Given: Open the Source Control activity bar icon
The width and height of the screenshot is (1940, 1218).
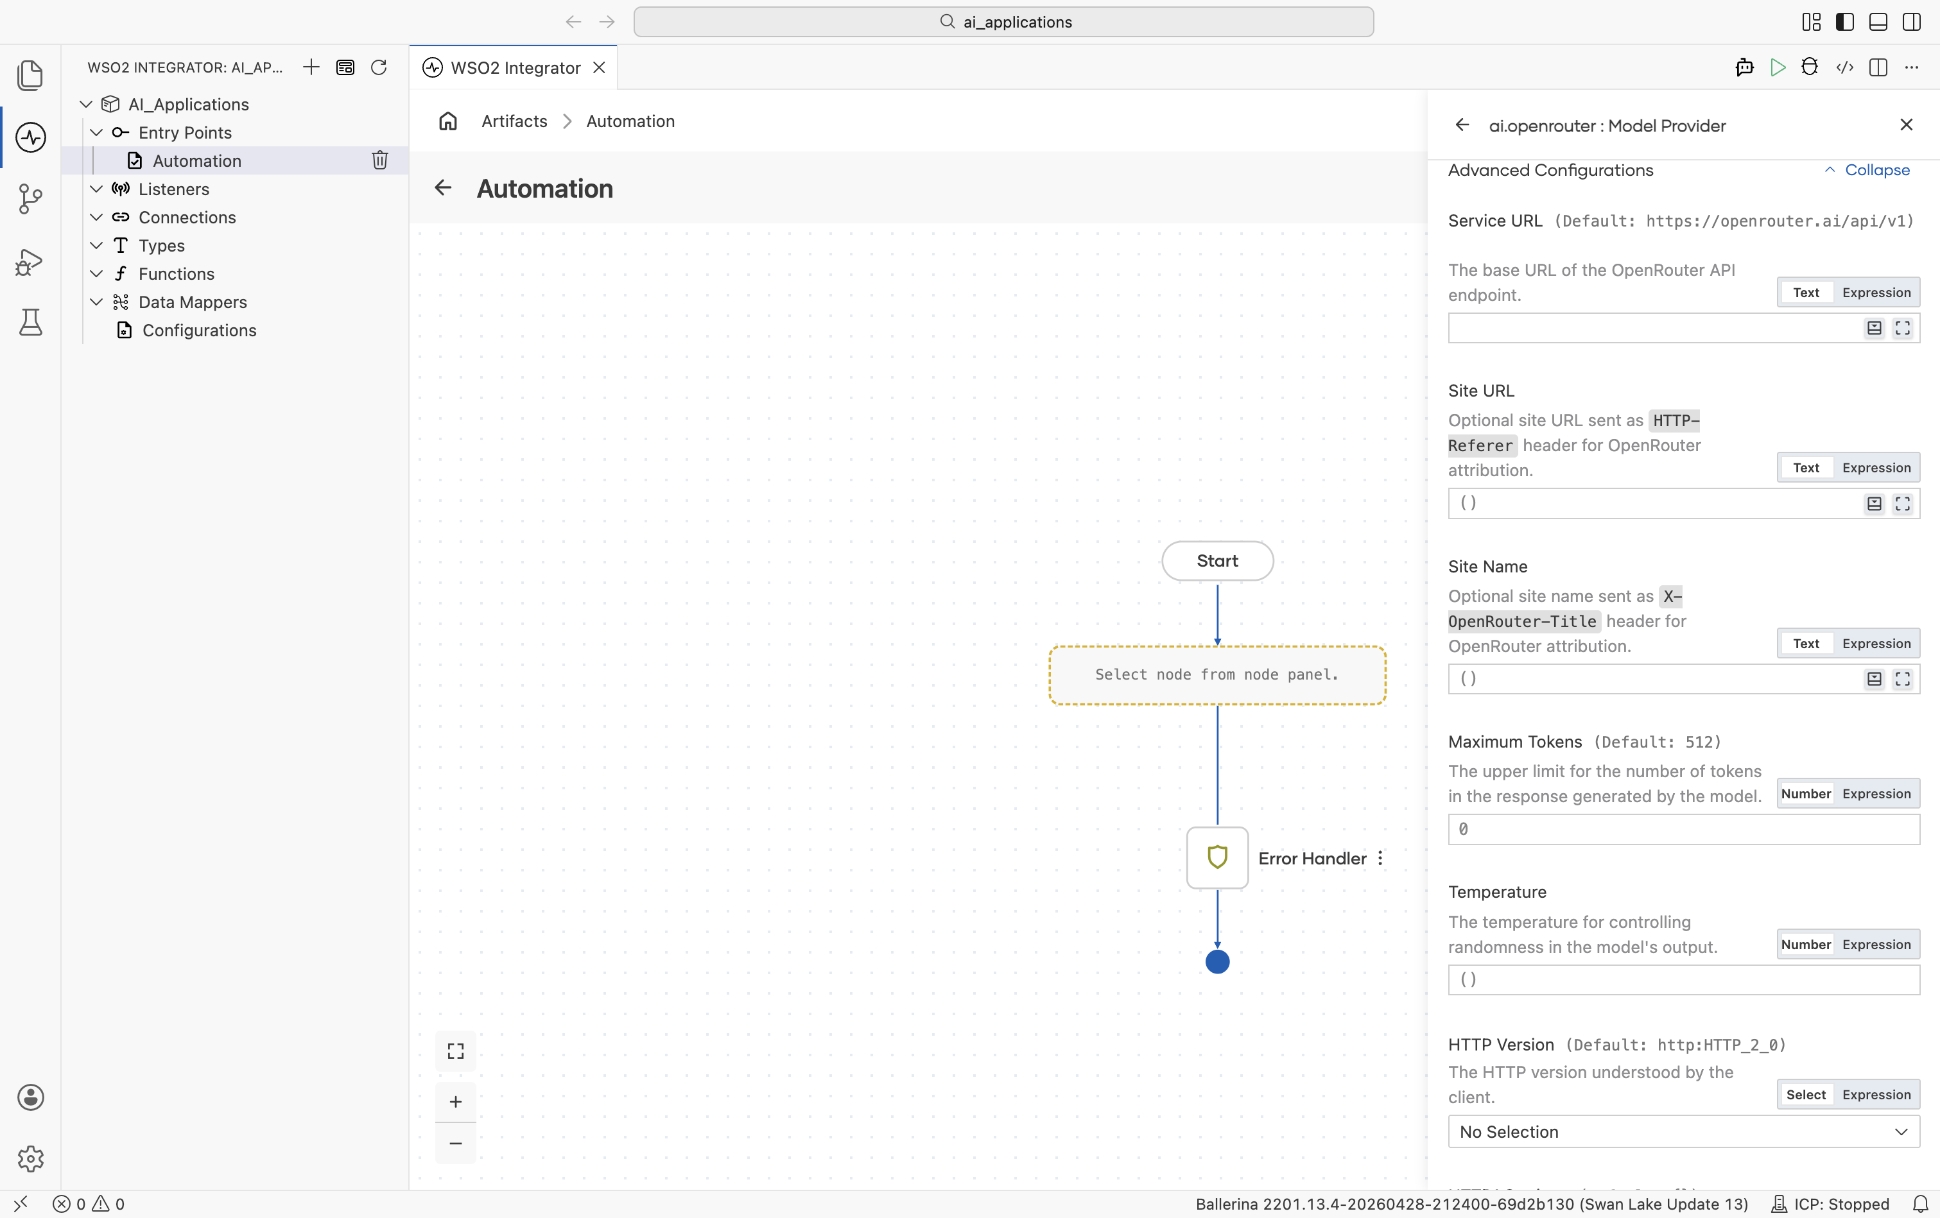Looking at the screenshot, I should click(31, 198).
